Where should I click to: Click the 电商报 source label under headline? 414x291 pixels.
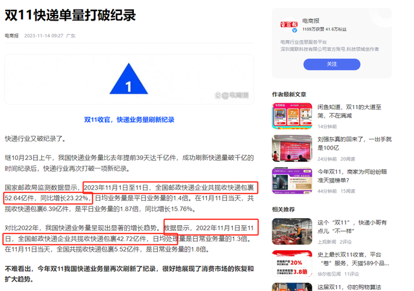[x=12, y=35]
